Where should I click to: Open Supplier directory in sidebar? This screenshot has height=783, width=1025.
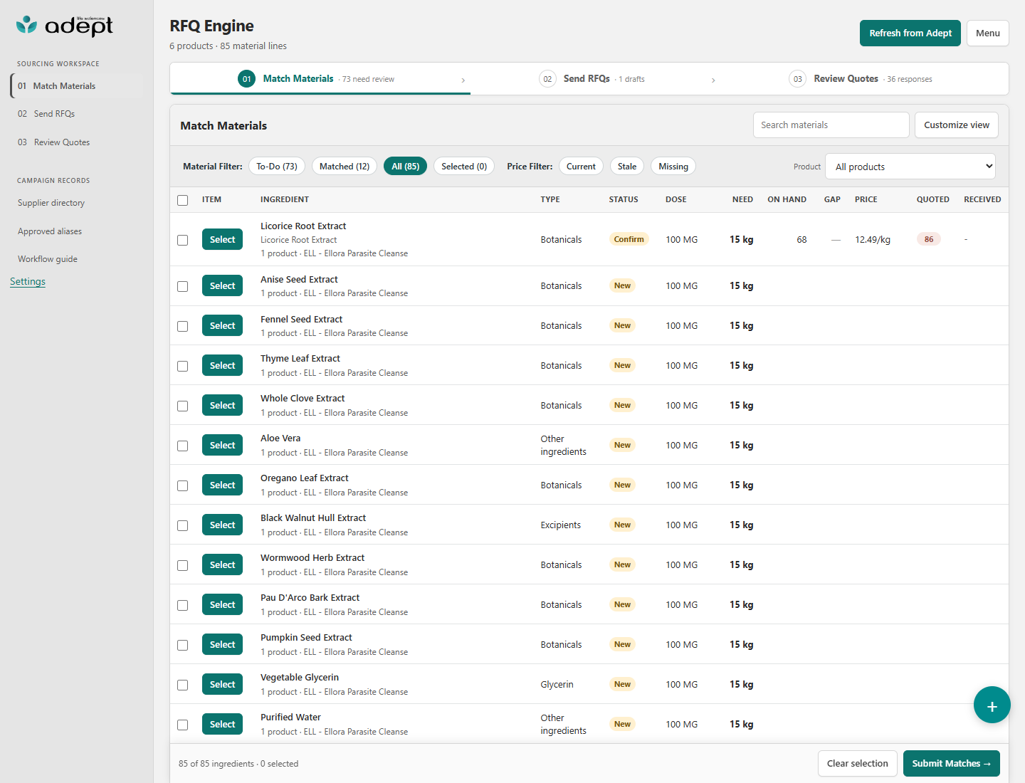coord(51,203)
